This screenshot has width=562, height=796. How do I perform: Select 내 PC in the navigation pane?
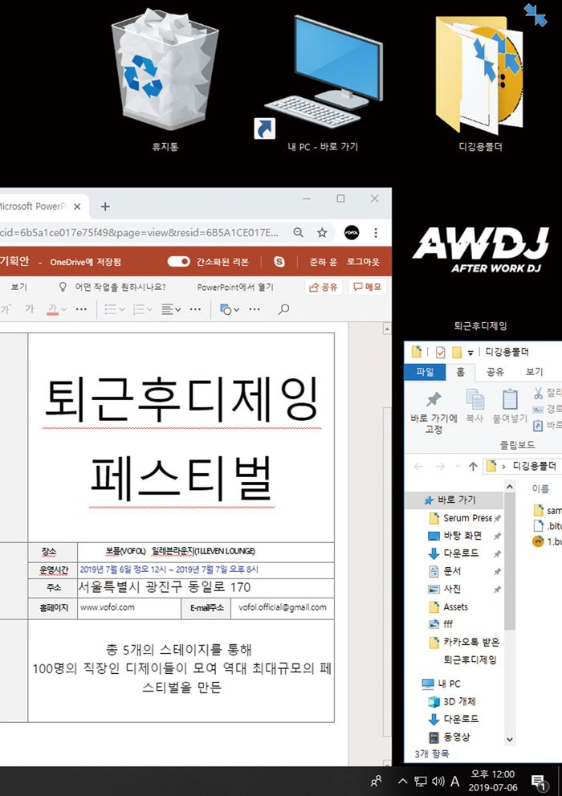(x=442, y=684)
